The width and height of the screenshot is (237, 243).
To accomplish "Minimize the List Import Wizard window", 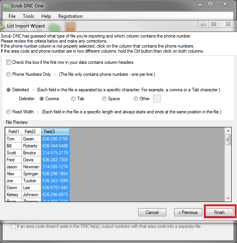I will [203, 24].
